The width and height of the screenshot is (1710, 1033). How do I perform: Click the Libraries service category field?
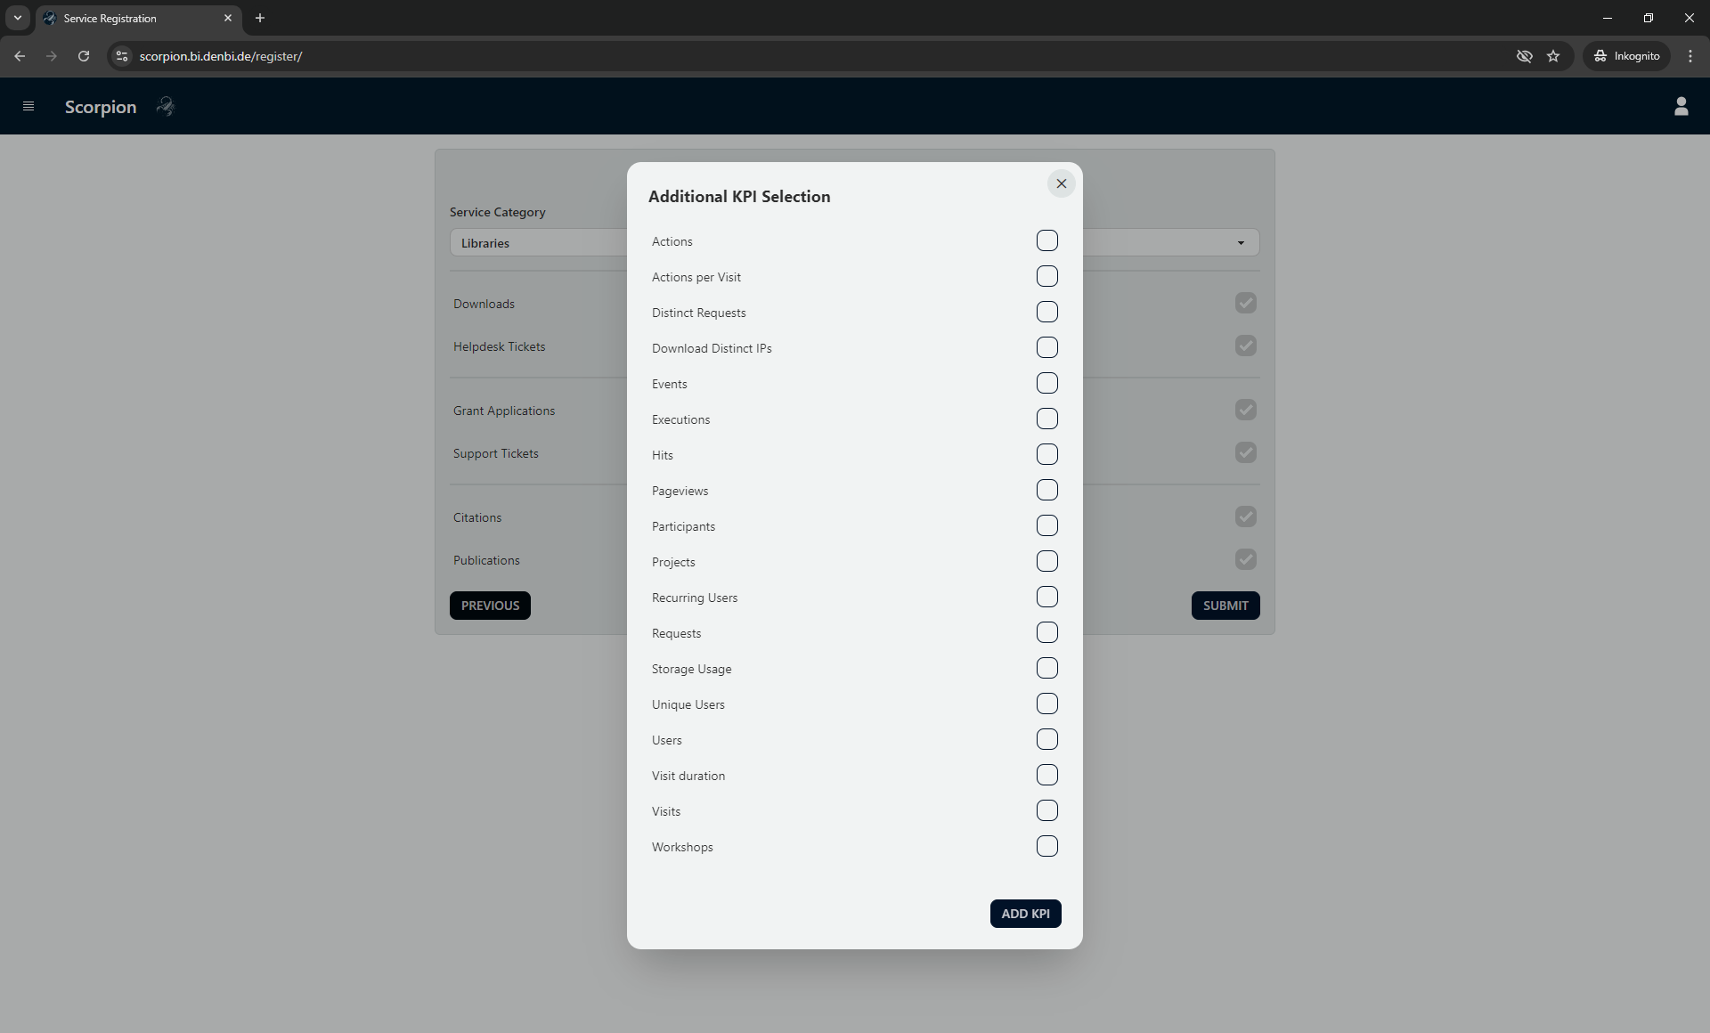pyautogui.click(x=855, y=243)
